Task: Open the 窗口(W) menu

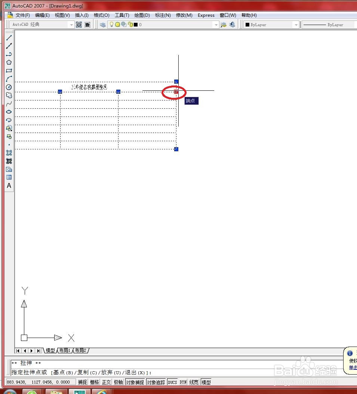Action: tap(228, 15)
